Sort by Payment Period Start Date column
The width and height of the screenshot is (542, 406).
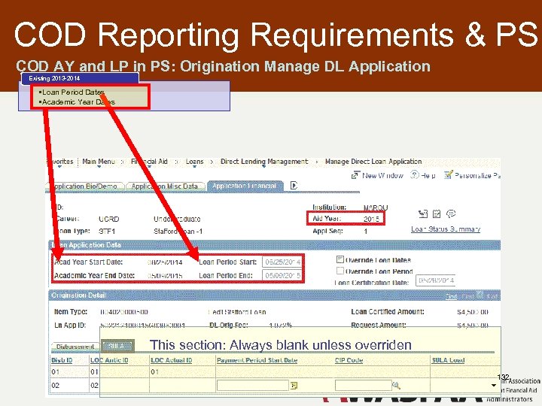pyautogui.click(x=257, y=360)
